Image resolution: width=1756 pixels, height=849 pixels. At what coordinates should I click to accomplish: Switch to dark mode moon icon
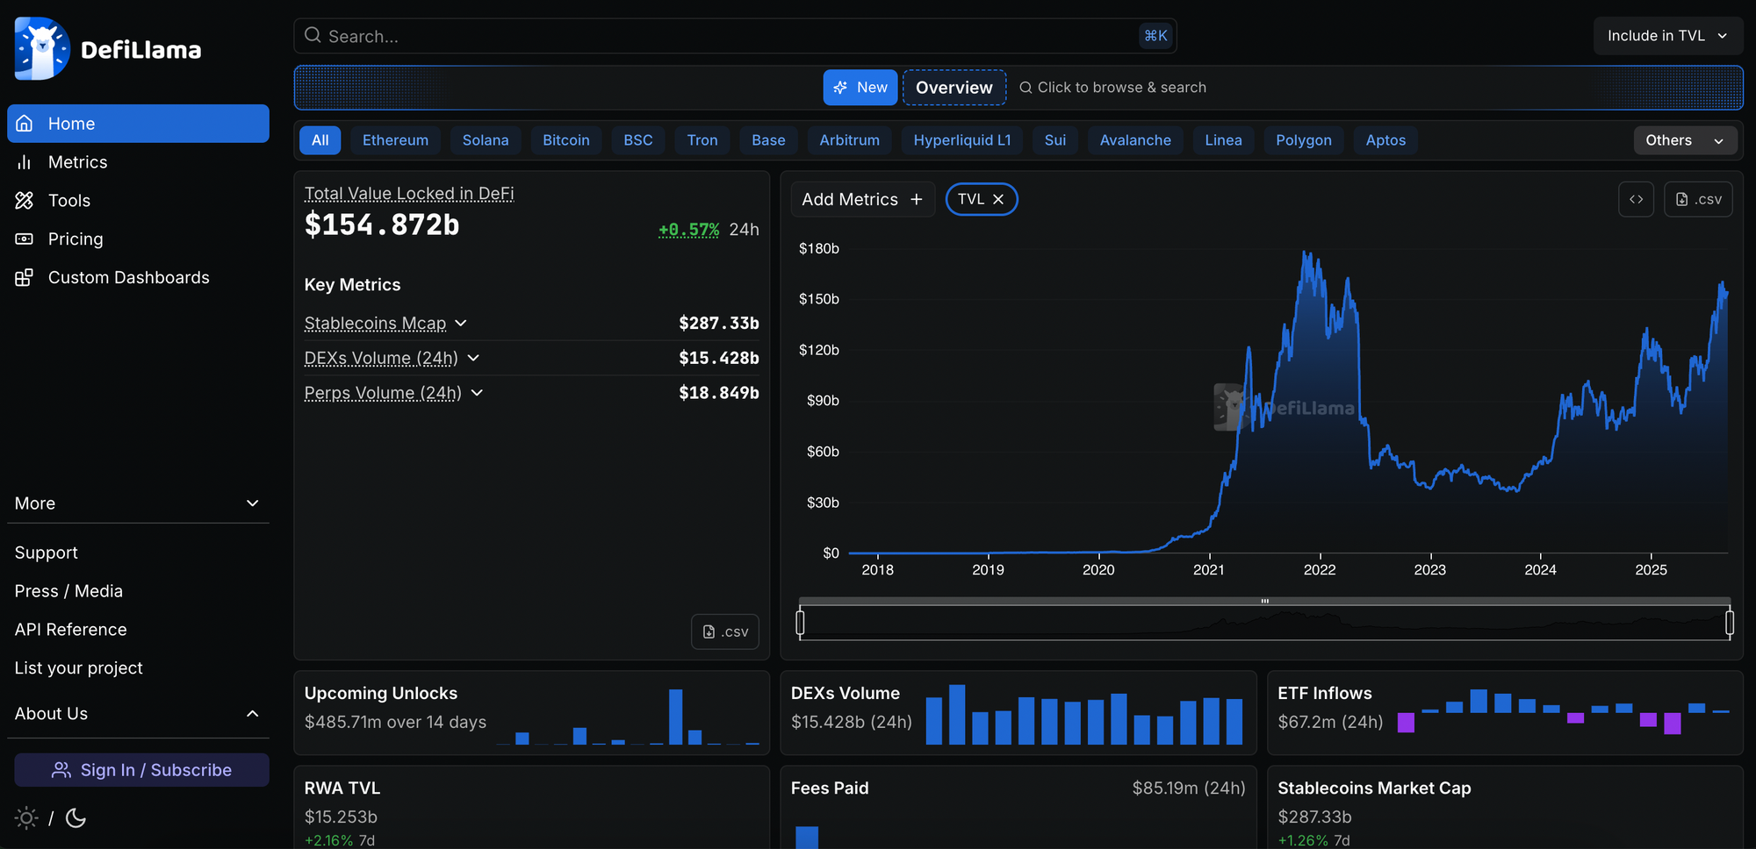76,818
